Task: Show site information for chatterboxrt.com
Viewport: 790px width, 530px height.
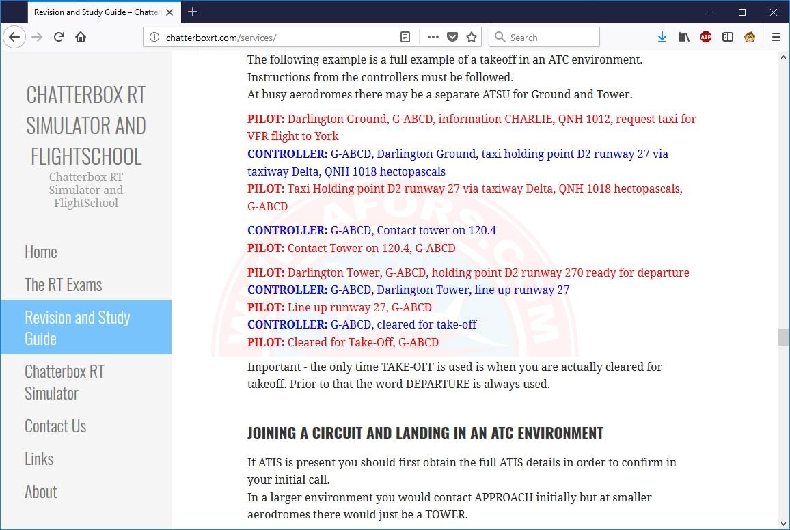Action: click(154, 38)
